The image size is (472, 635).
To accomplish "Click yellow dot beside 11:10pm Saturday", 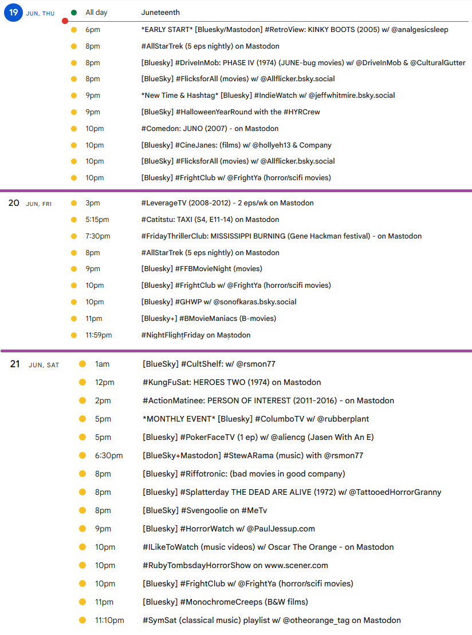I will [82, 621].
